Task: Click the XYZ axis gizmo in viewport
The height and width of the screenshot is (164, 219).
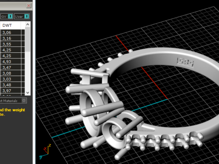Action: coord(45,151)
